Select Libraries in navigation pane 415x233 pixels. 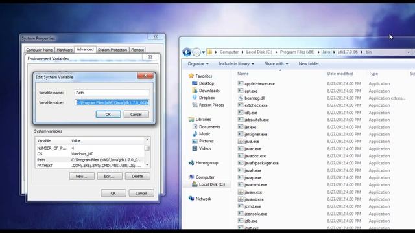(203, 119)
